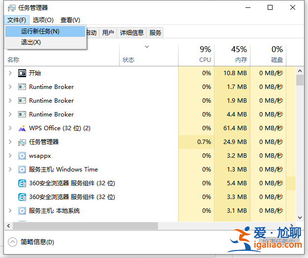
Task: Sort by the 0% 磁盘 column header
Action: [268, 55]
